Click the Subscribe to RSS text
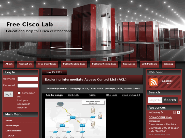 [x=167, y=82]
